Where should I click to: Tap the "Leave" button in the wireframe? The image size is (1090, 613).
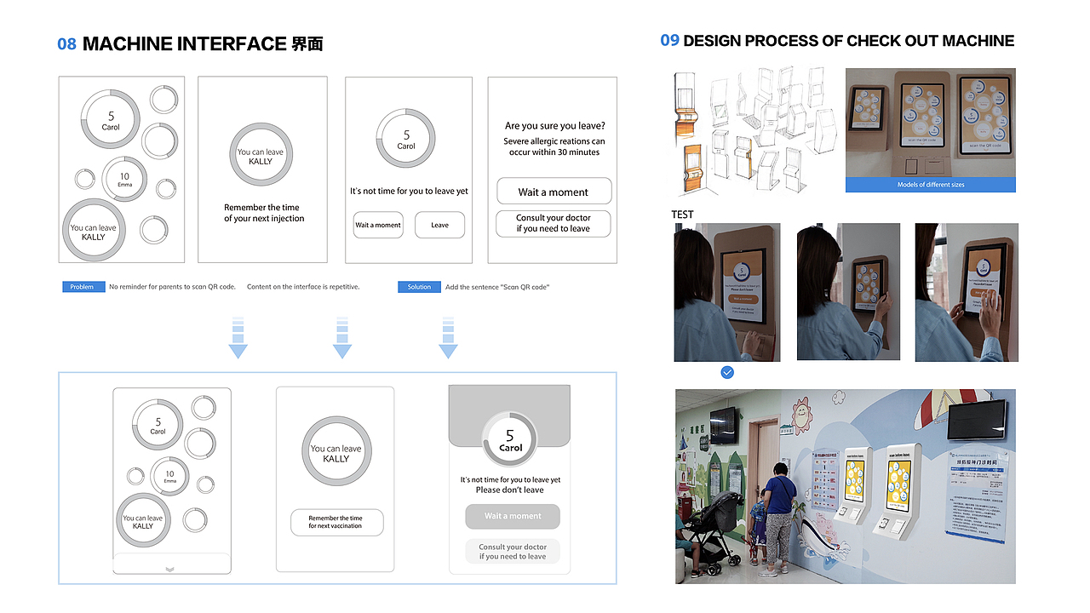point(439,225)
